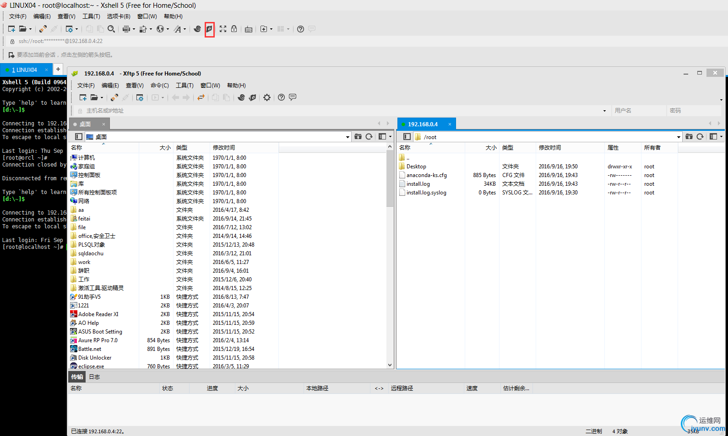Switch to the 日志 log tab
The height and width of the screenshot is (436, 728).
(94, 377)
